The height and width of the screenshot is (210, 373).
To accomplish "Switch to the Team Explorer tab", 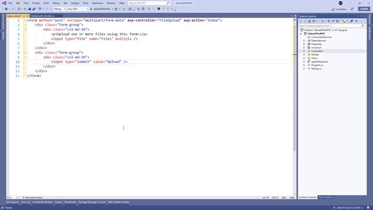I will click(326, 197).
